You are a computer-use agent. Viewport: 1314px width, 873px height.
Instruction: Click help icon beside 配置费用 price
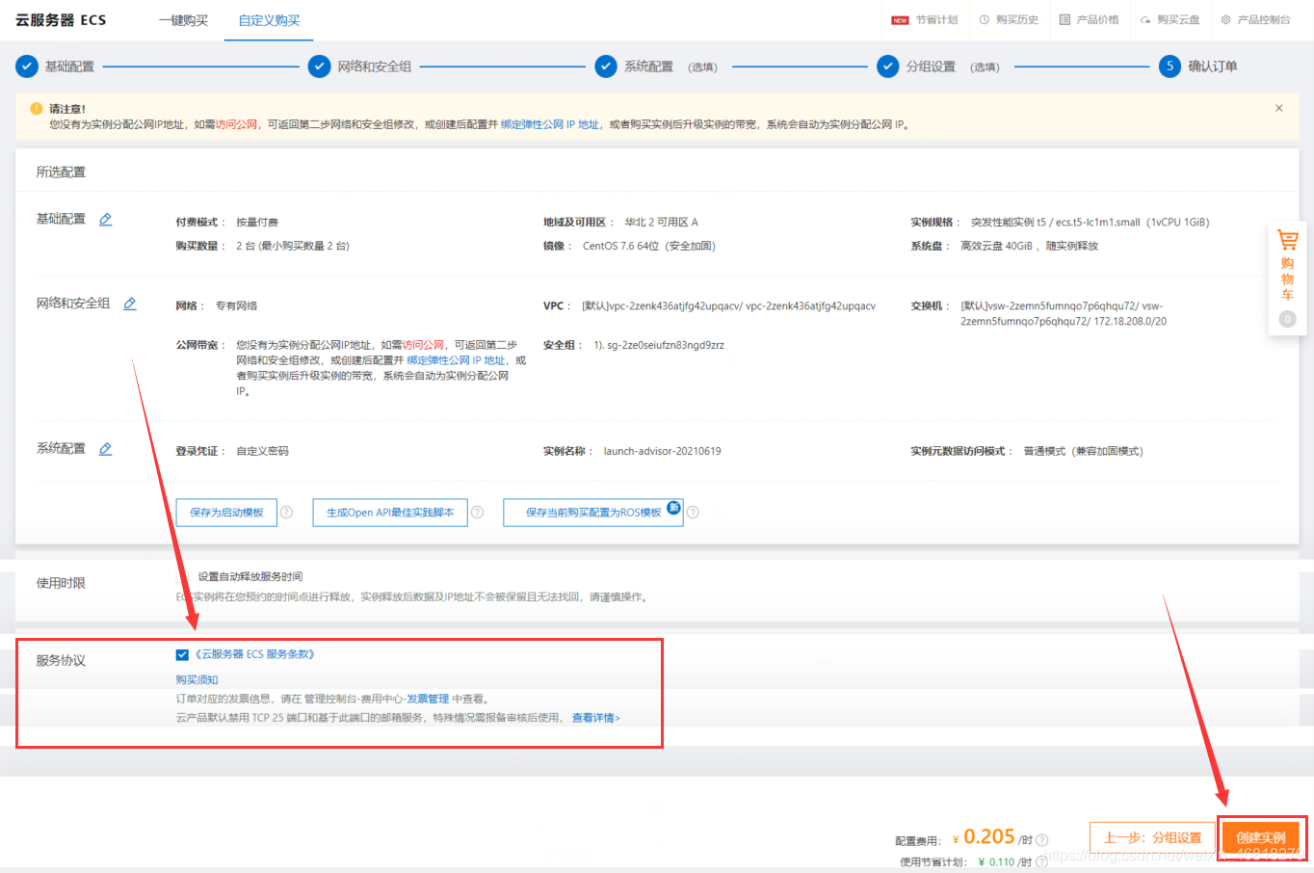(1042, 840)
